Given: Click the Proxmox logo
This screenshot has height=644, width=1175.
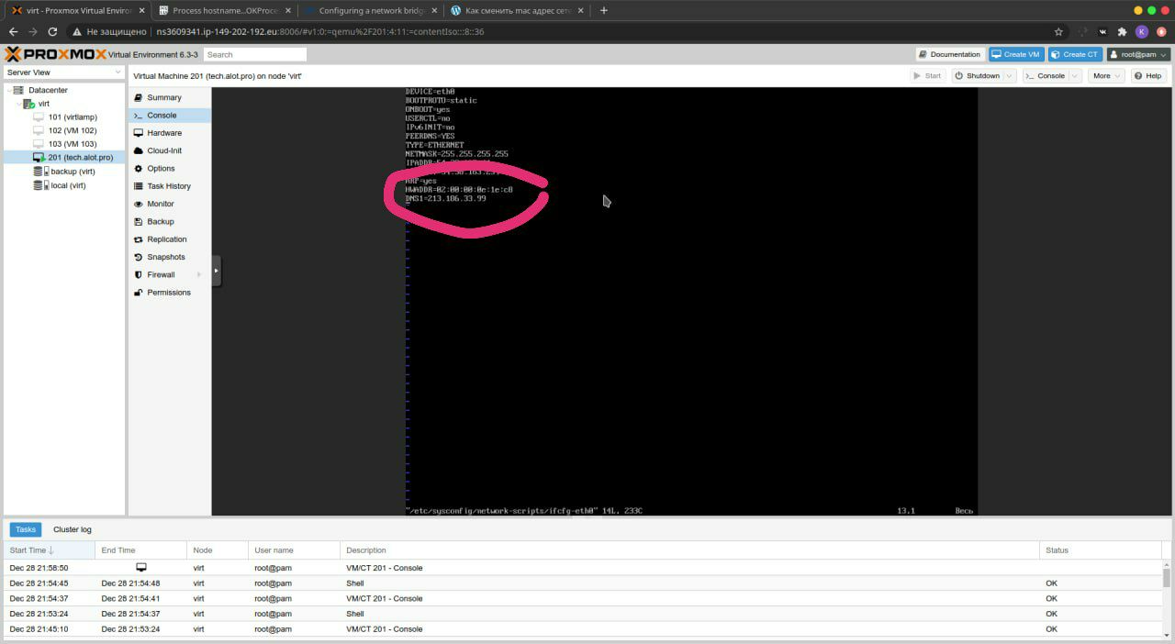Looking at the screenshot, I should (x=55, y=54).
